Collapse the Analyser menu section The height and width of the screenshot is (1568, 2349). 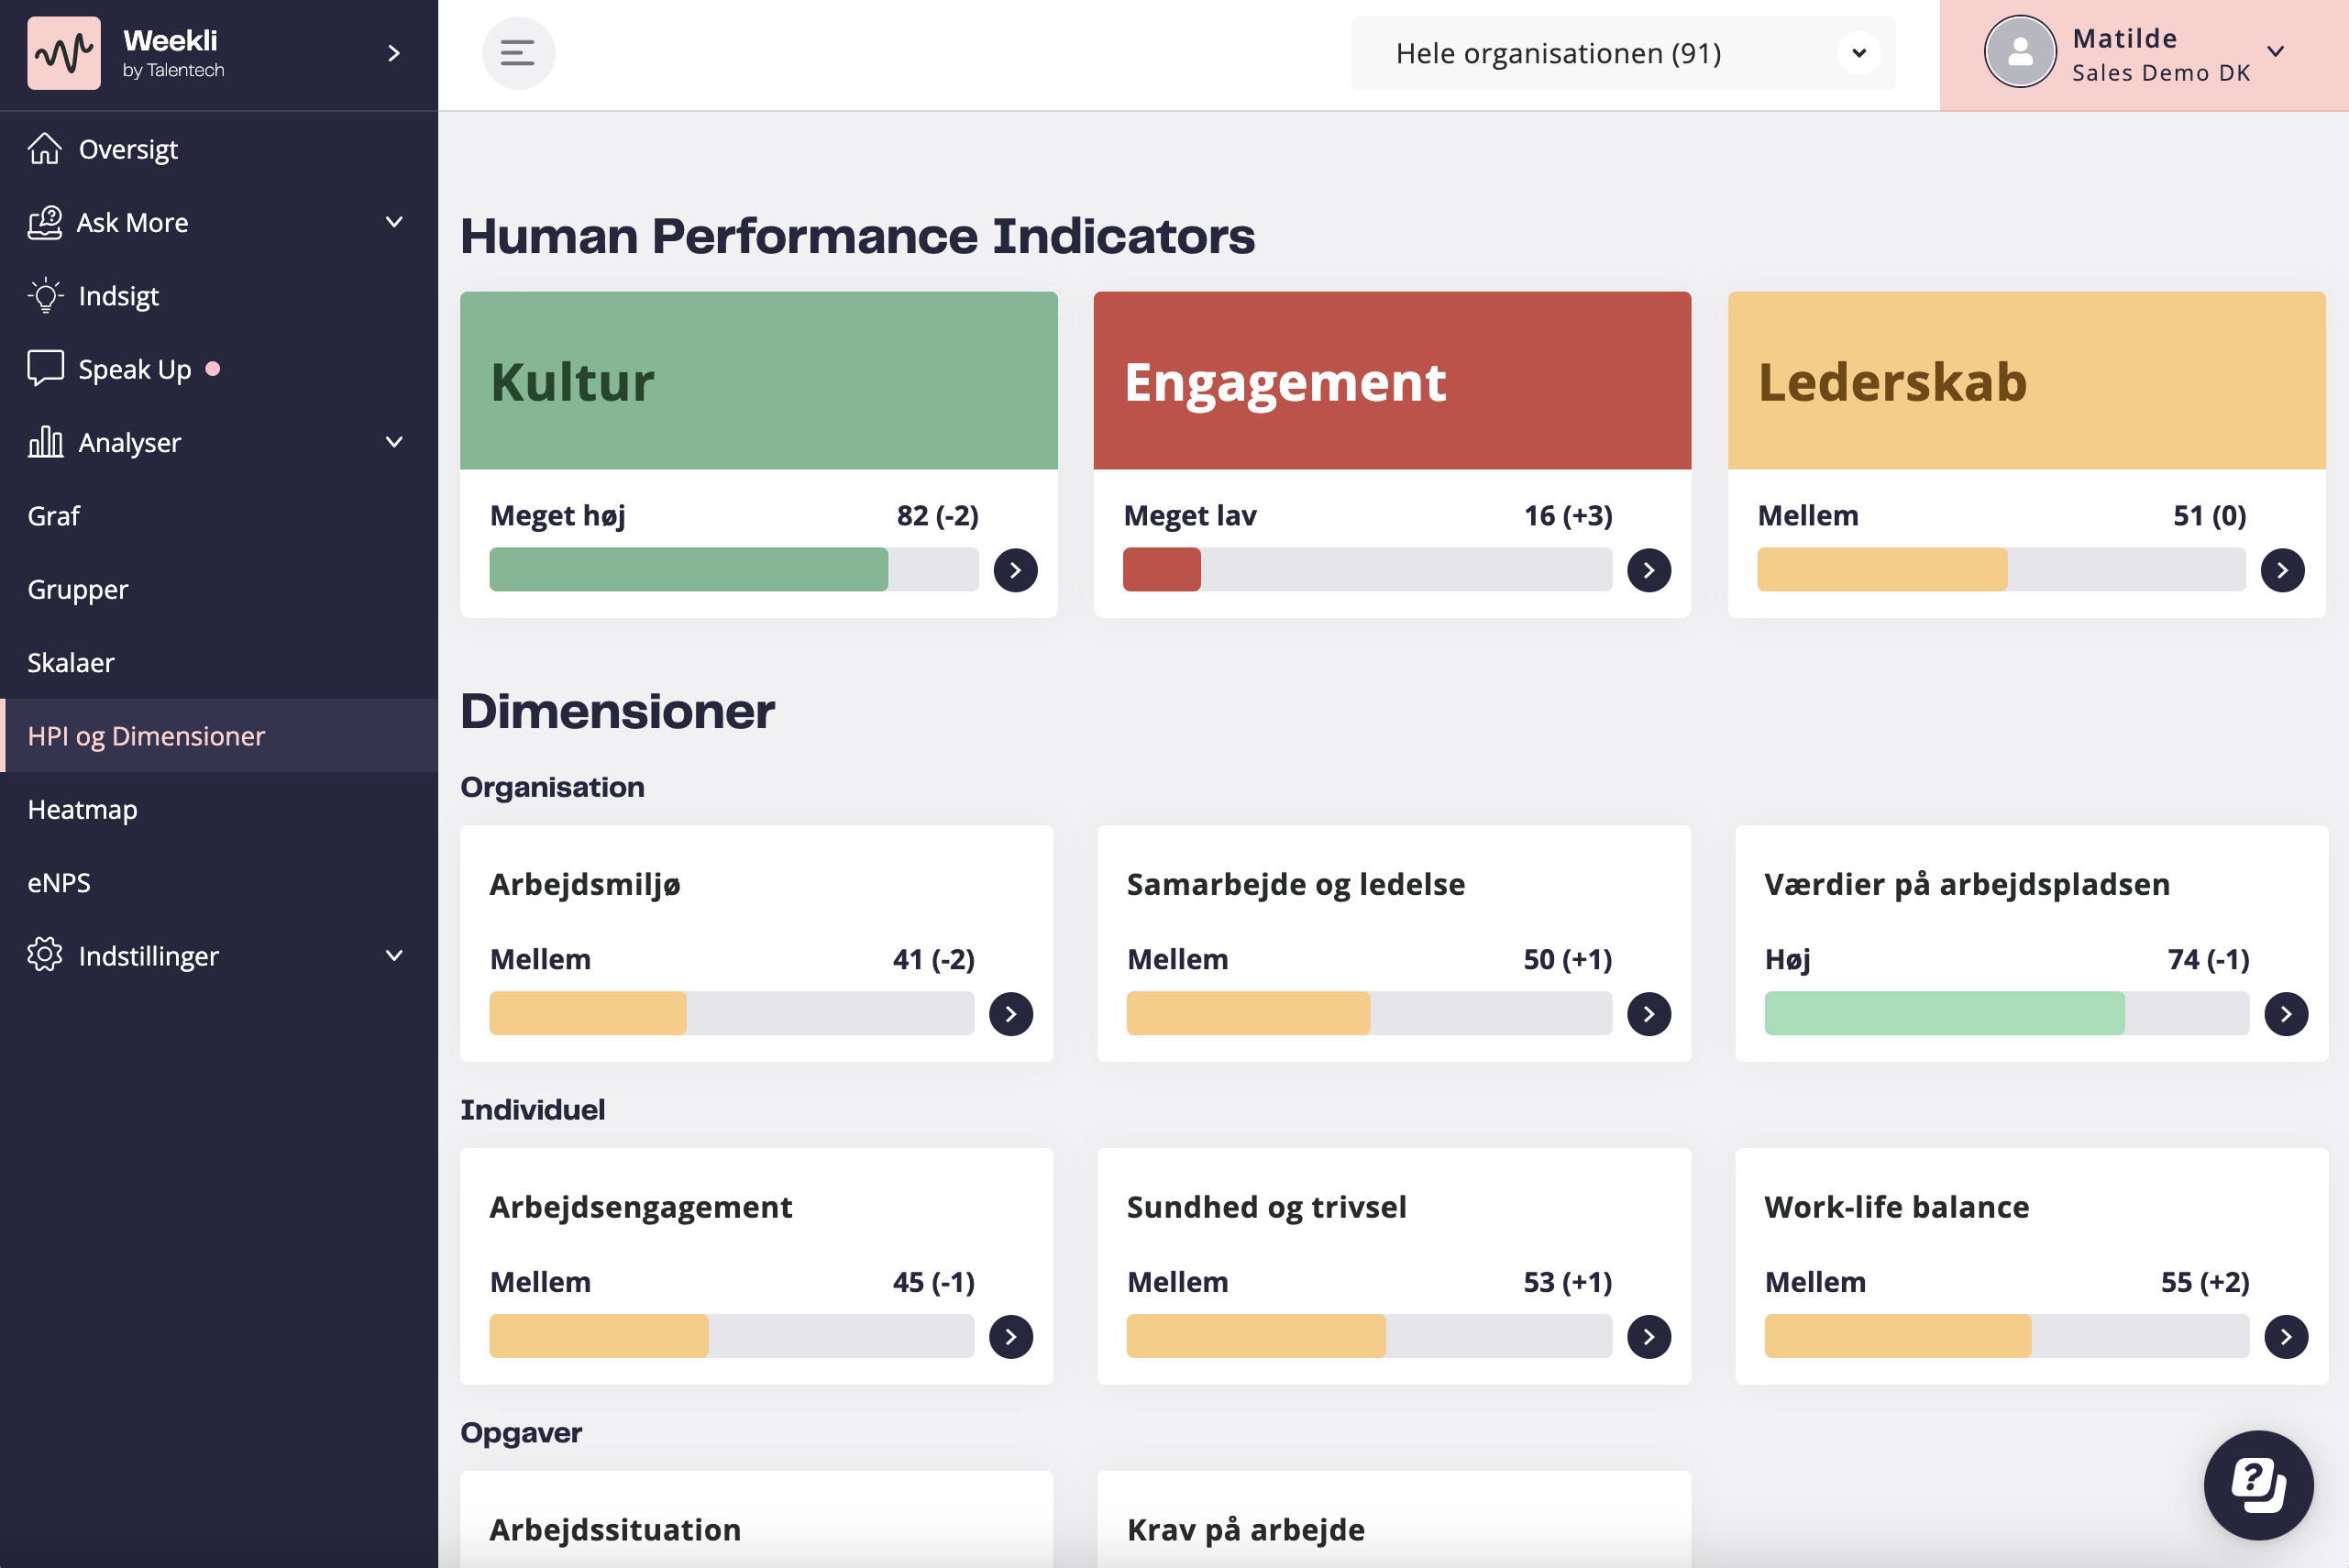394,442
